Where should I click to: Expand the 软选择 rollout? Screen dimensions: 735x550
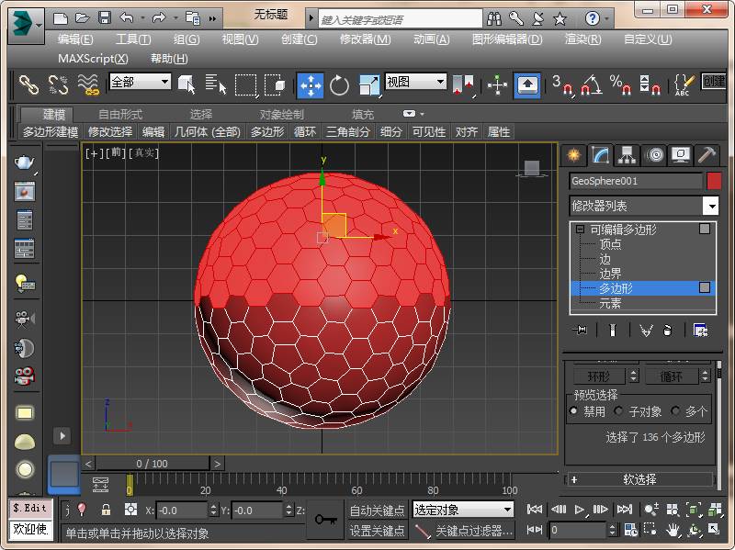639,479
